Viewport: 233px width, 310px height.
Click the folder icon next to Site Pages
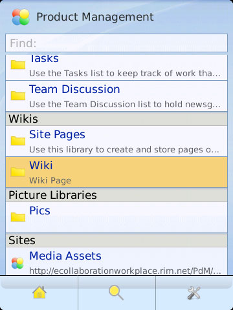point(18,141)
